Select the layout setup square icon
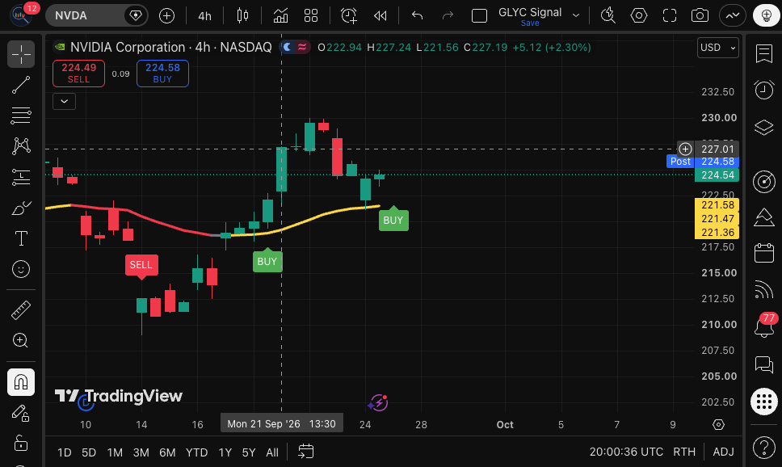The width and height of the screenshot is (782, 467). [479, 16]
